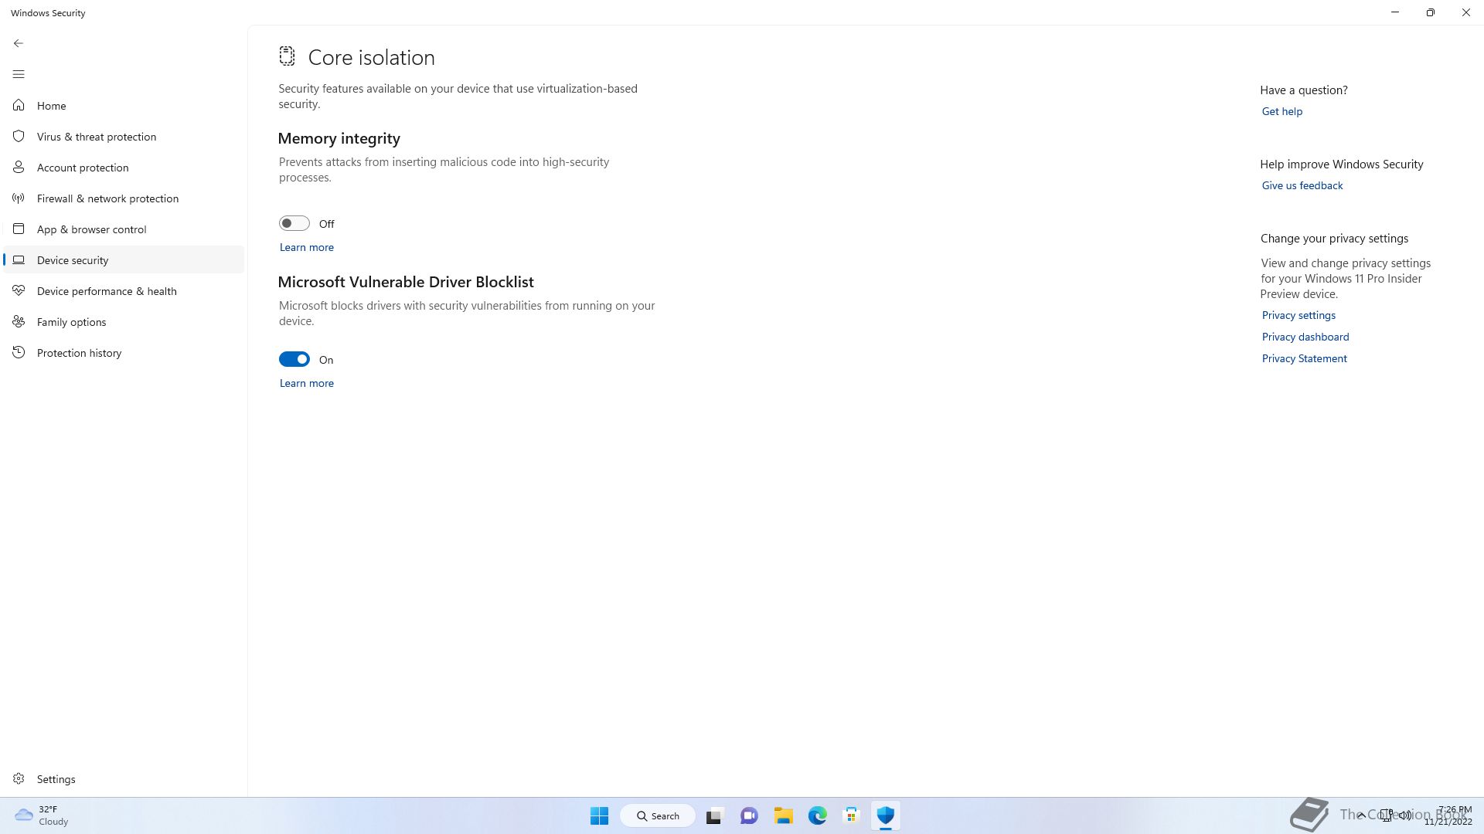
Task: Open Account protection section
Action: (124, 167)
